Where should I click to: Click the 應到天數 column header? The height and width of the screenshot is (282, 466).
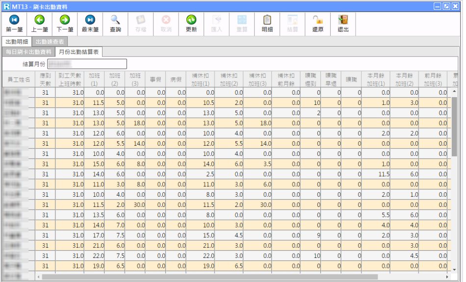[x=45, y=79]
